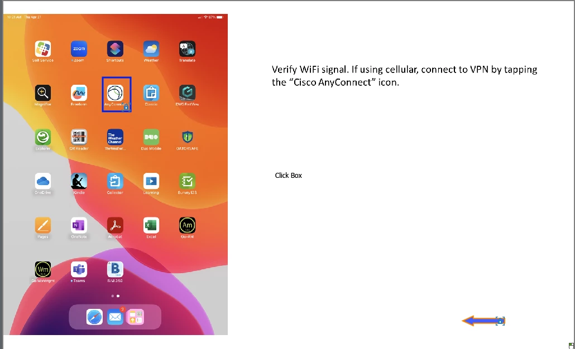Launch the DWG FastView app
575x349 pixels.
point(188,93)
